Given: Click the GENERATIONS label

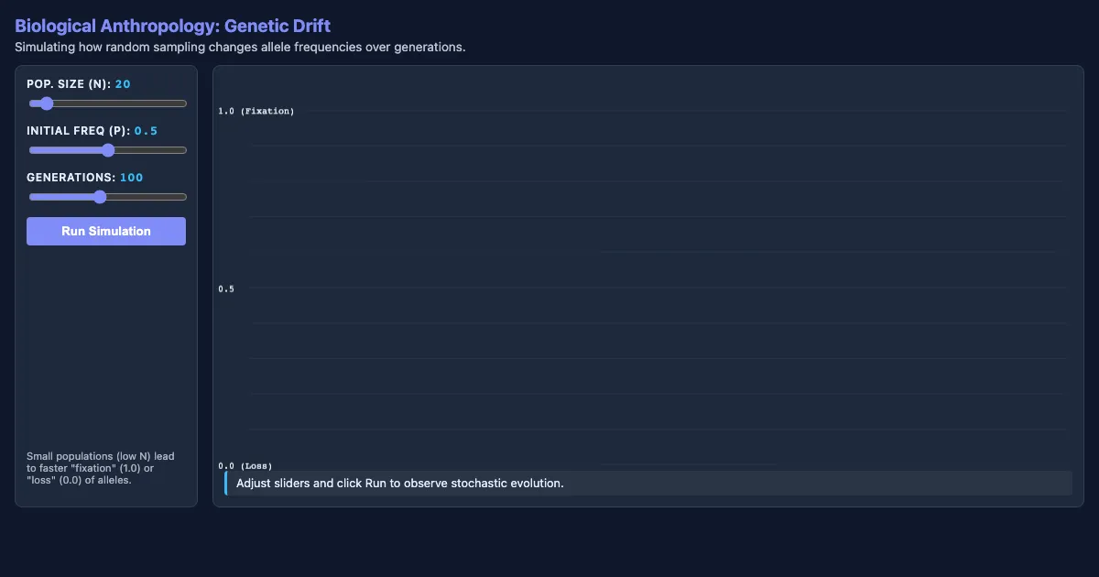Looking at the screenshot, I should [x=71, y=178].
